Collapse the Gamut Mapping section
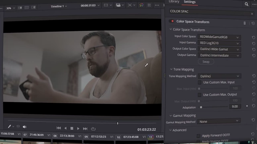 tap(171, 116)
